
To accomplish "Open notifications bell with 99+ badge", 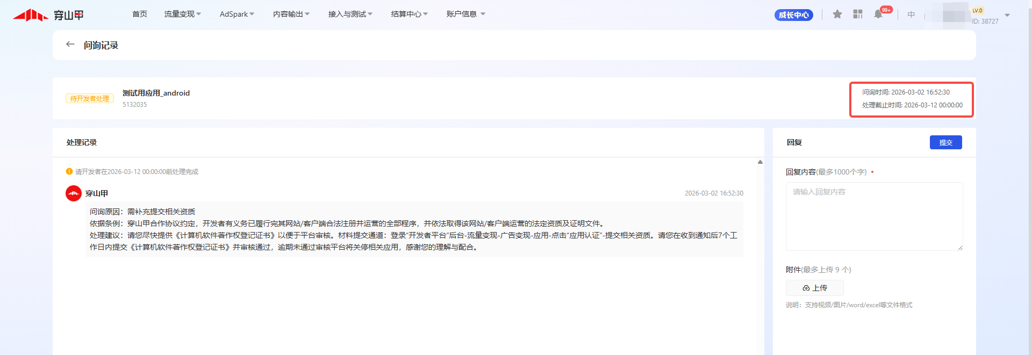I will point(878,15).
